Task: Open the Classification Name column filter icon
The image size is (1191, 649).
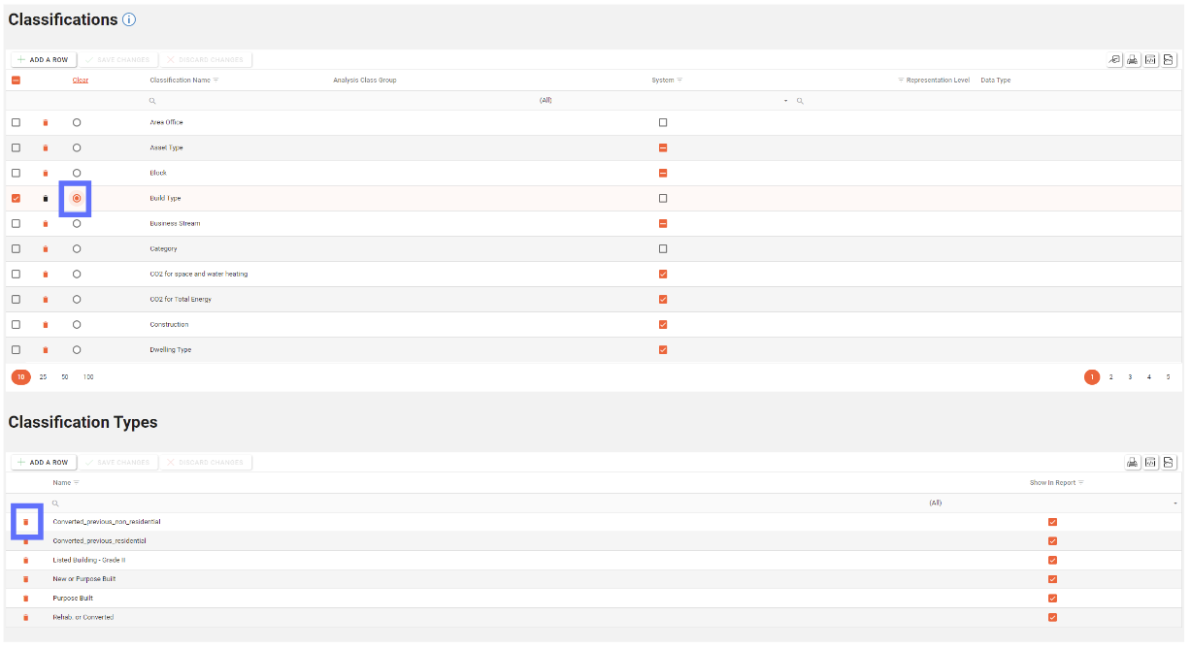Action: [x=215, y=81]
